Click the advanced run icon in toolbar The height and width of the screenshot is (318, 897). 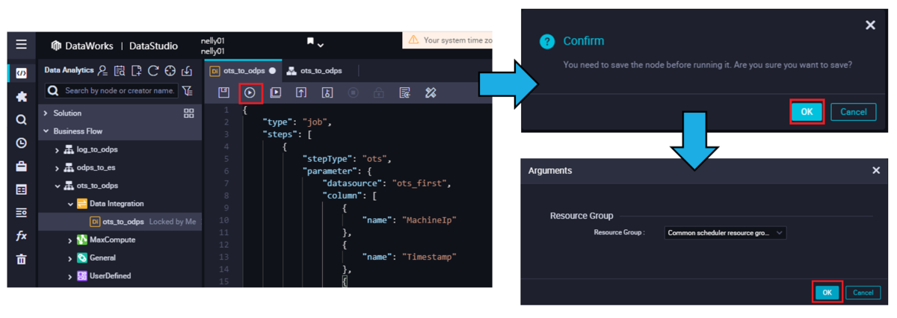(276, 93)
